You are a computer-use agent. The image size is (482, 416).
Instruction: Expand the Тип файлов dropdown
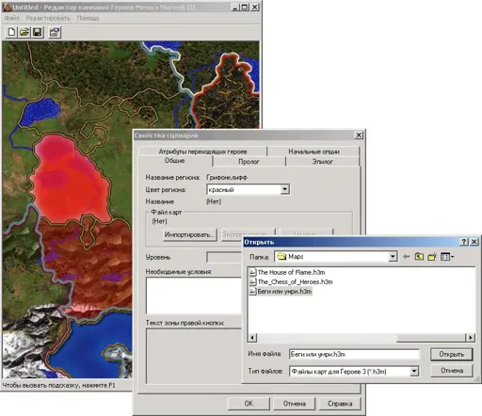click(x=414, y=371)
